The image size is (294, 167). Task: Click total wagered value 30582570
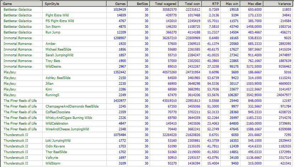point(170,10)
